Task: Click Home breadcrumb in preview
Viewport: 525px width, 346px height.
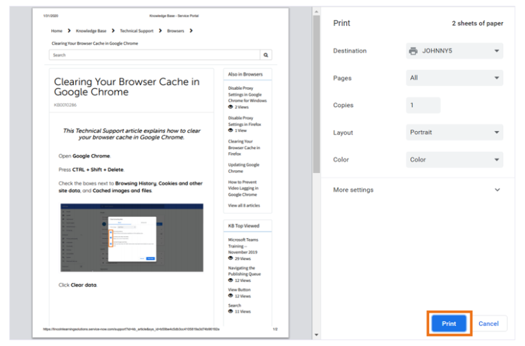Action: click(57, 31)
